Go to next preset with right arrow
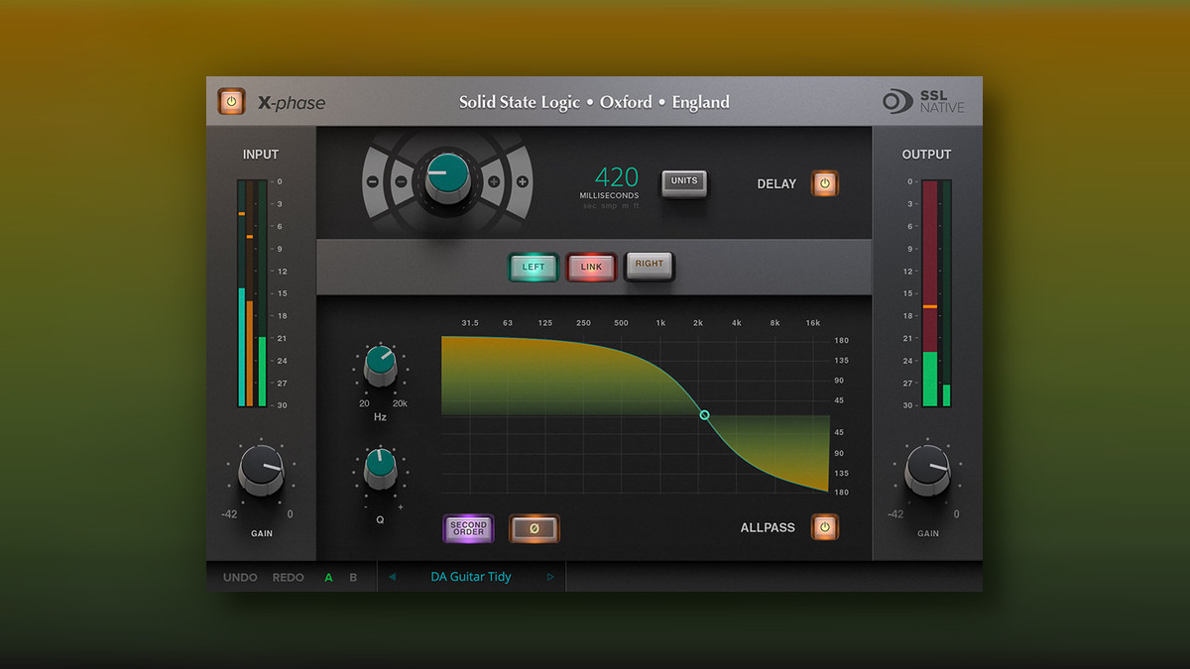 pos(550,577)
